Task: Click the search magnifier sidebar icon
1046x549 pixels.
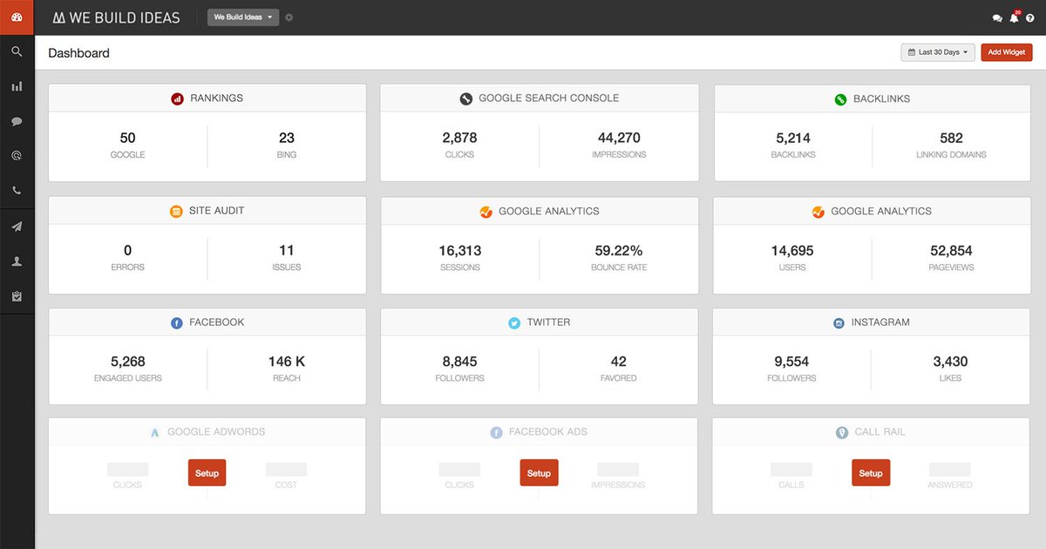Action: pos(17,52)
